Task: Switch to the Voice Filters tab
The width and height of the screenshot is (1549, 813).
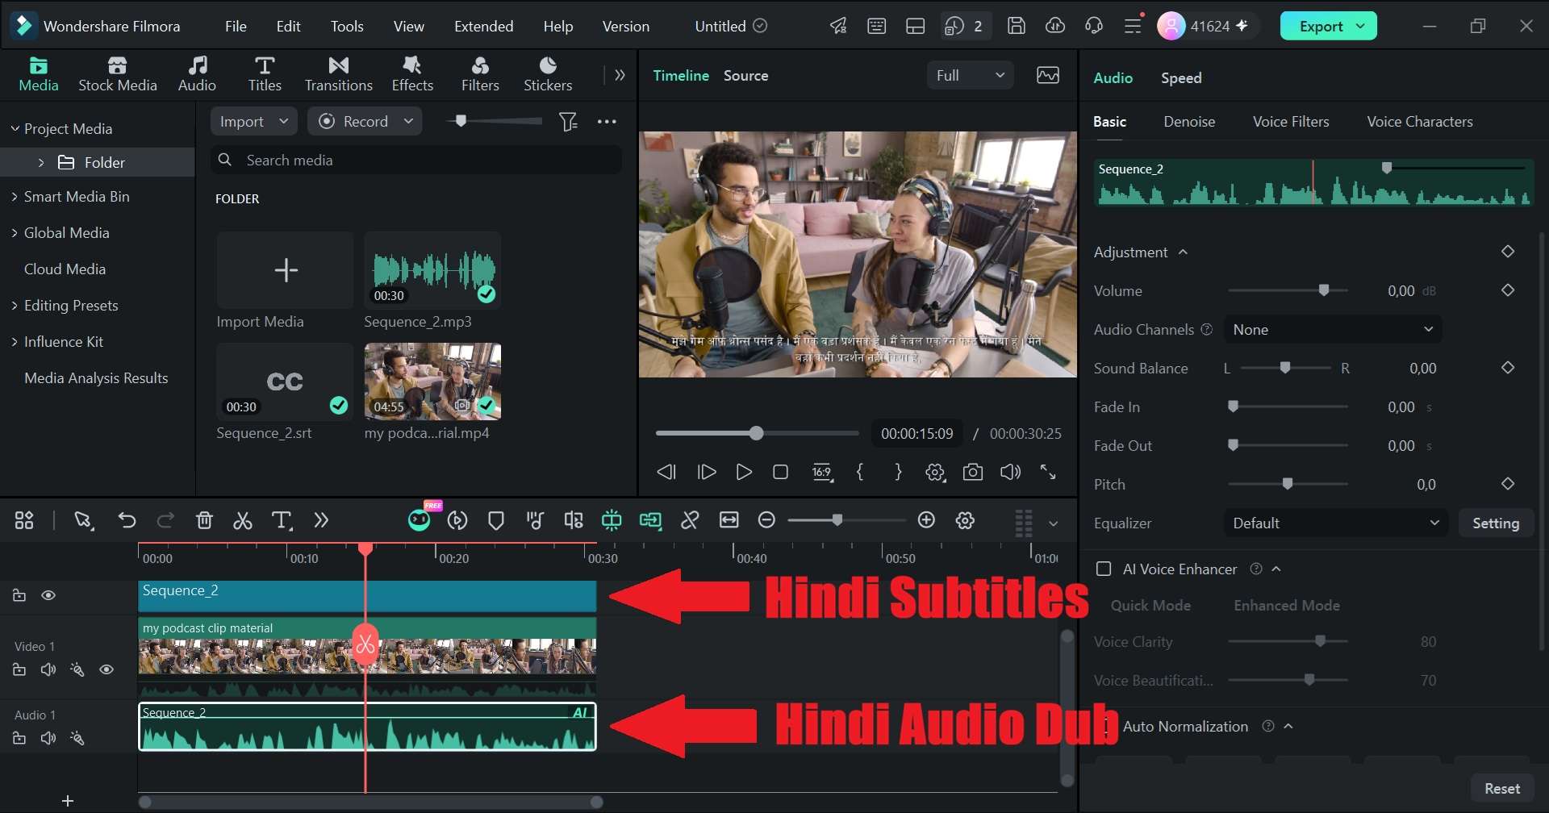Action: pyautogui.click(x=1291, y=122)
